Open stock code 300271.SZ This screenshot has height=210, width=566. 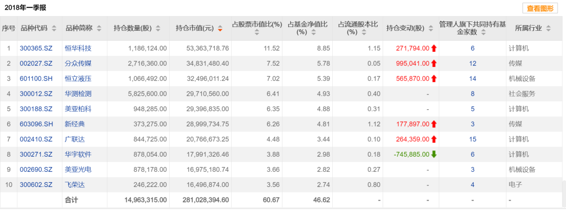[36, 154]
